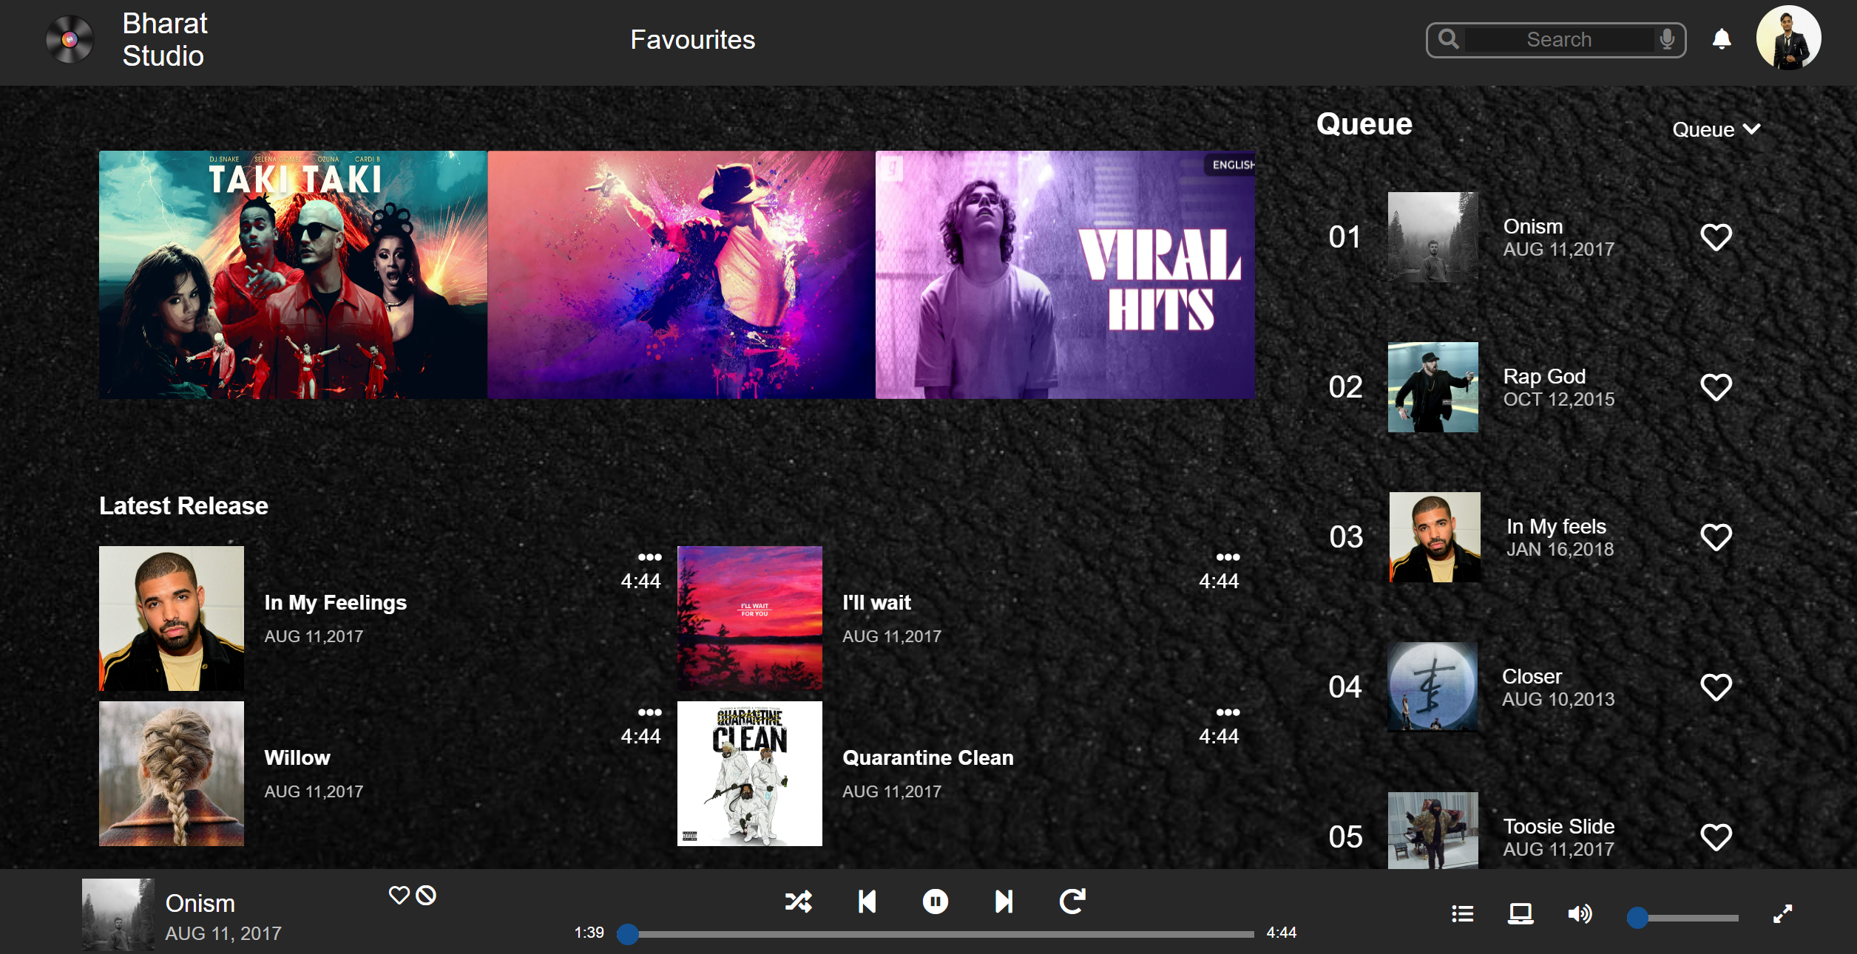The height and width of the screenshot is (954, 1857).
Task: Favourite Toosie Slide in the queue
Action: tap(1716, 837)
